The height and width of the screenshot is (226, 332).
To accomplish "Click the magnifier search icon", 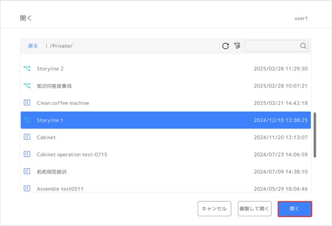I will (303, 46).
